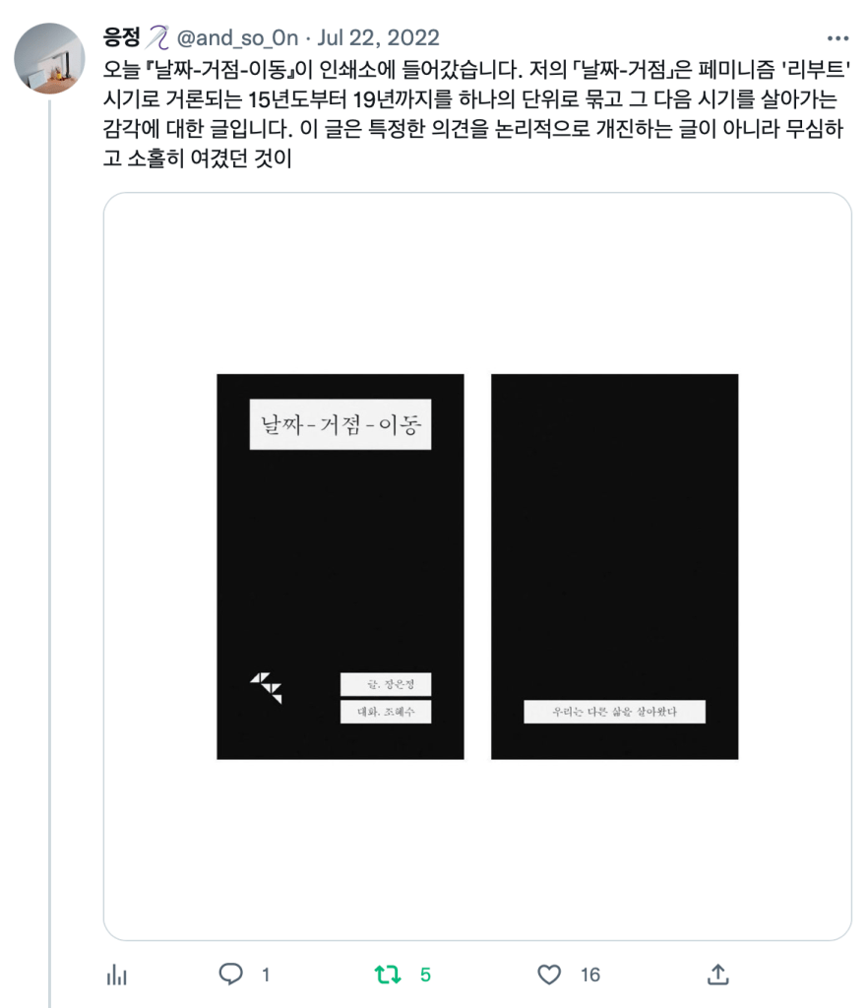Click the book title label 날짜-거점-이동
This screenshot has height=1008, width=868.
[340, 424]
